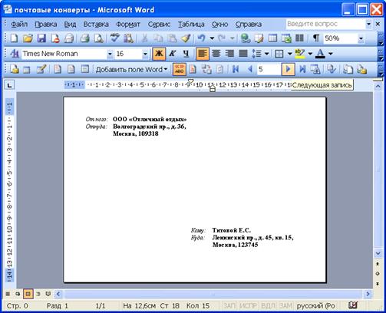386x313 pixels.
Task: Click the Введите вопрос help field
Action: coord(325,24)
